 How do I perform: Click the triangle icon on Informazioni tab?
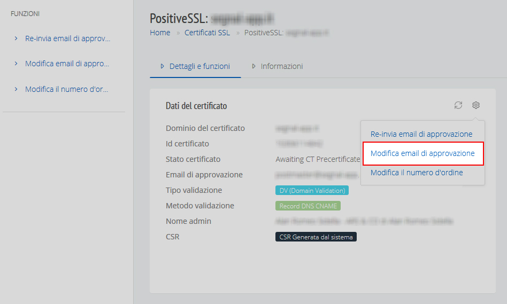pos(254,66)
